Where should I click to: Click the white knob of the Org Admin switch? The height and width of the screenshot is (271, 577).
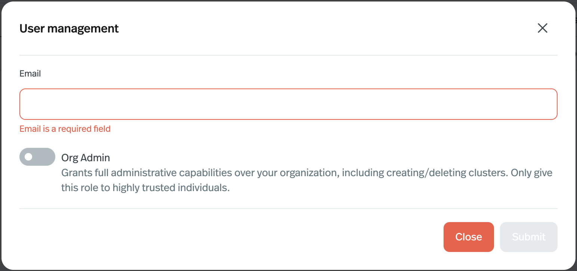point(28,157)
